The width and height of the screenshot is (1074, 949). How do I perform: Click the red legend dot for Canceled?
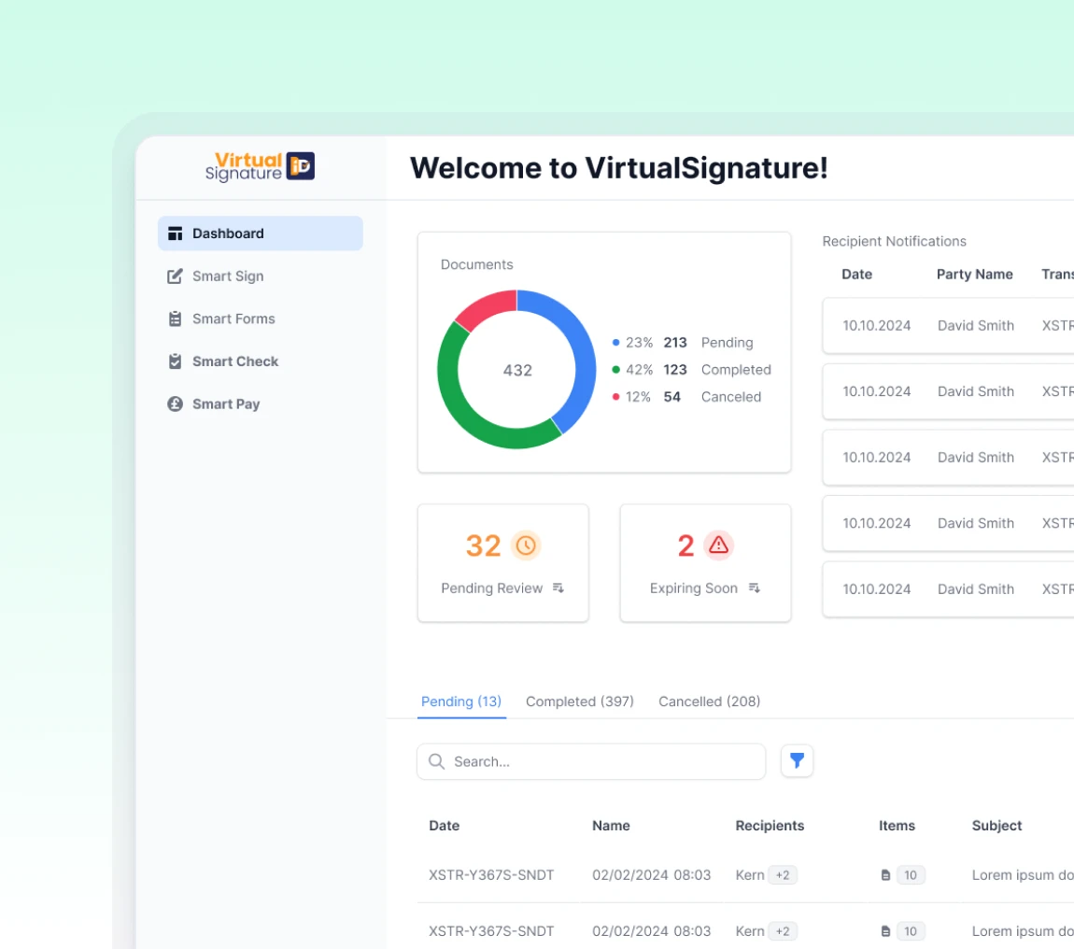[615, 397]
